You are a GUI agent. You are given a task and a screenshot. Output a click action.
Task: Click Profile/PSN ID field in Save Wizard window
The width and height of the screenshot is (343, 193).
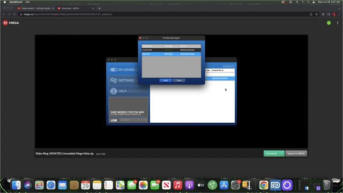pyautogui.click(x=222, y=70)
